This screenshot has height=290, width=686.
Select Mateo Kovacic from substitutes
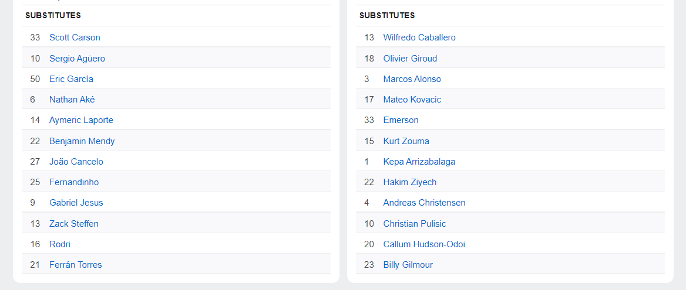(x=412, y=100)
